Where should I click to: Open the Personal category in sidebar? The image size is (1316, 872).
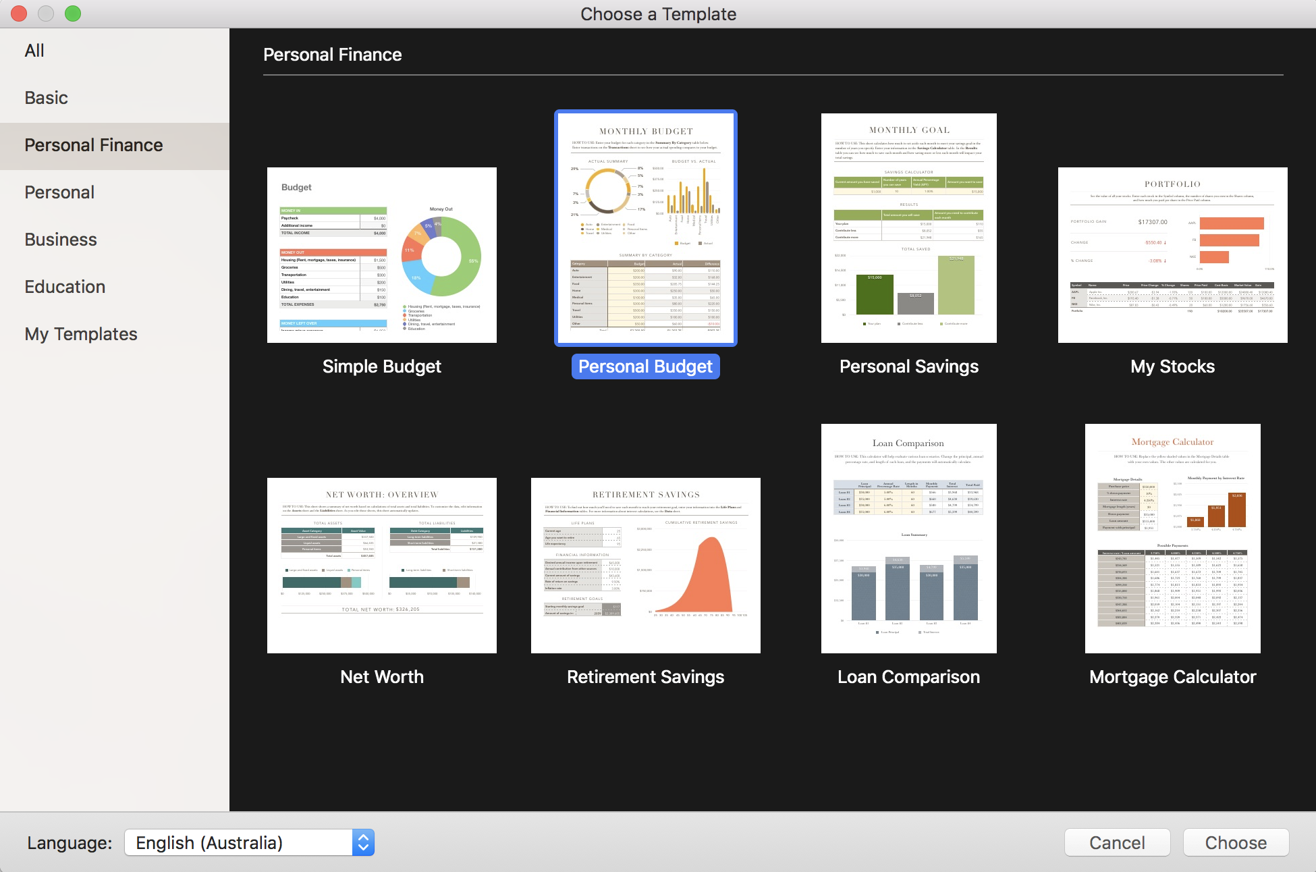(x=59, y=192)
